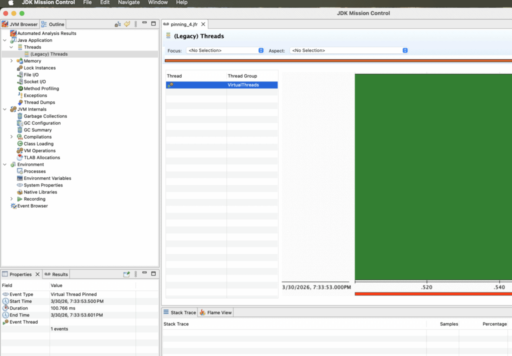This screenshot has width=512, height=356.
Task: Sort by the Thread Group column header
Action: pos(252,76)
